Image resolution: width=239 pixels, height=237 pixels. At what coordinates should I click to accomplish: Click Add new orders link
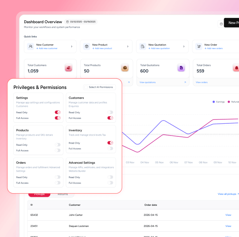[x=213, y=48]
